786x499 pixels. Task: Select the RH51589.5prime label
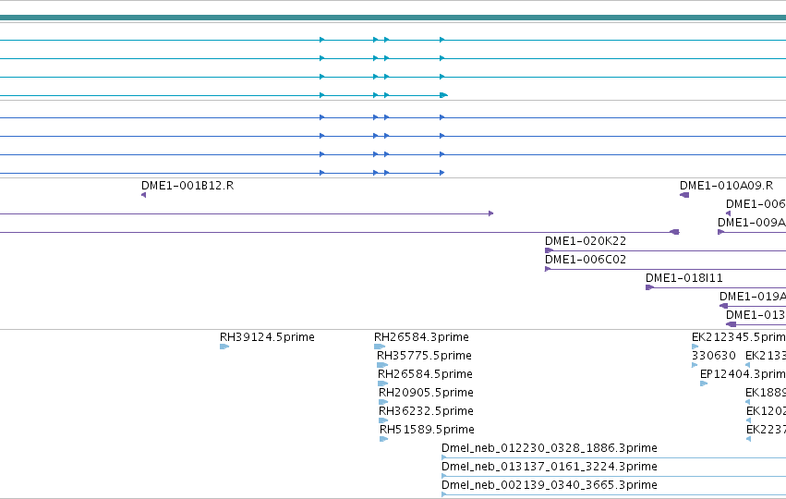pos(427,430)
